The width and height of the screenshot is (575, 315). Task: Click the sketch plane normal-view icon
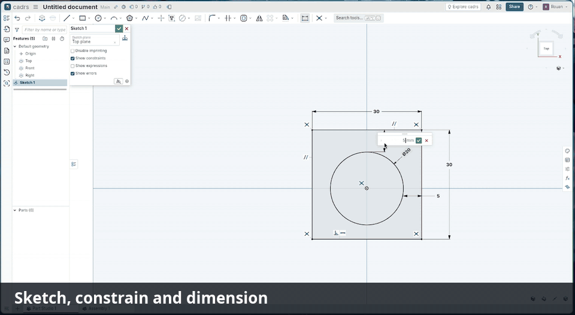125,38
